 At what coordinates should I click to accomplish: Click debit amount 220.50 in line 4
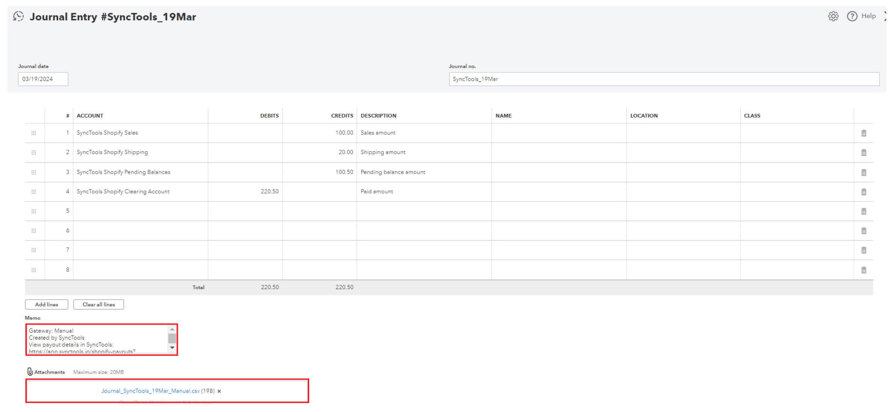click(x=269, y=192)
